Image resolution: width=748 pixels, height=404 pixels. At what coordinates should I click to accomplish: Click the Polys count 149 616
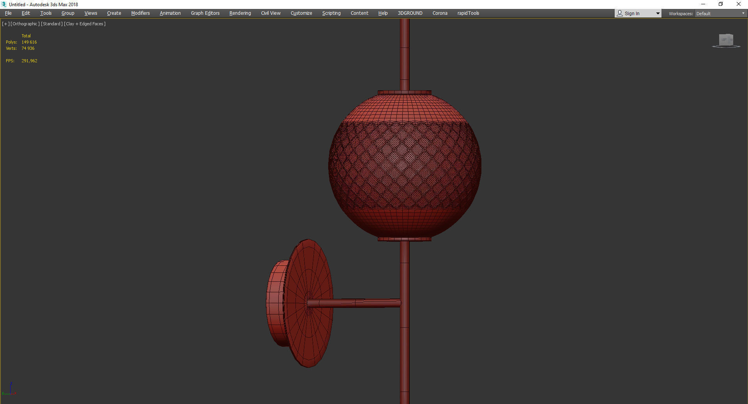pyautogui.click(x=29, y=42)
